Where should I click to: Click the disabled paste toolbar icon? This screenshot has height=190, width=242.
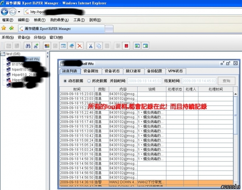click(x=107, y=46)
